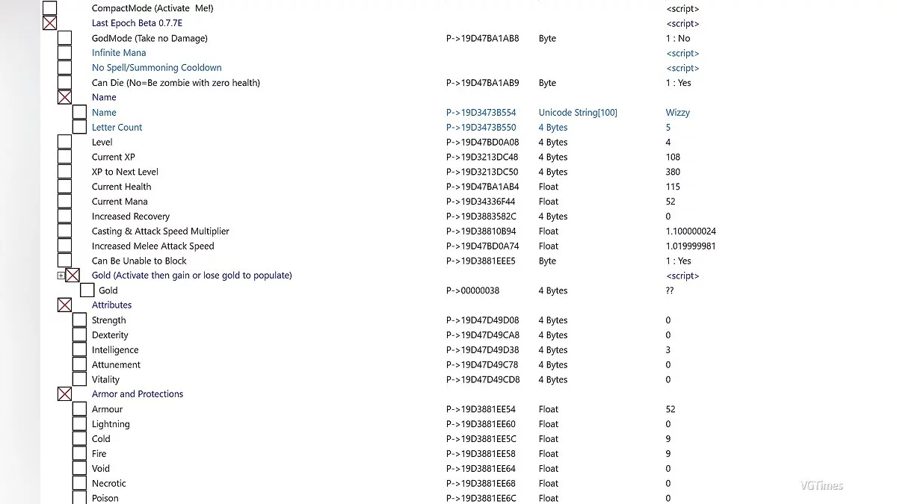Viewport: 897px width, 504px height.
Task: Activate the Infinite Mana script checkbox
Action: click(x=65, y=53)
